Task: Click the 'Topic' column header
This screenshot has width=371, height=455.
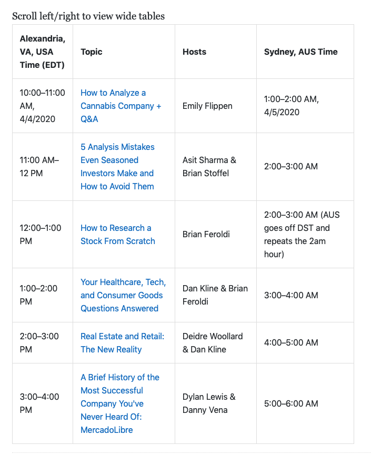Action: tap(92, 52)
